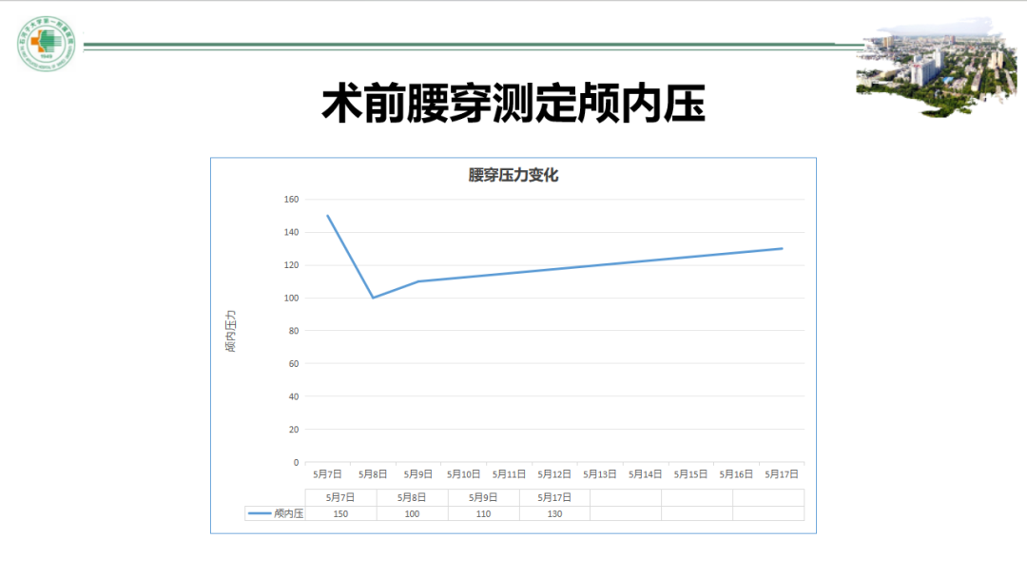Click the x-axis label 5月10日
The image size is (1027, 578).
pos(464,474)
